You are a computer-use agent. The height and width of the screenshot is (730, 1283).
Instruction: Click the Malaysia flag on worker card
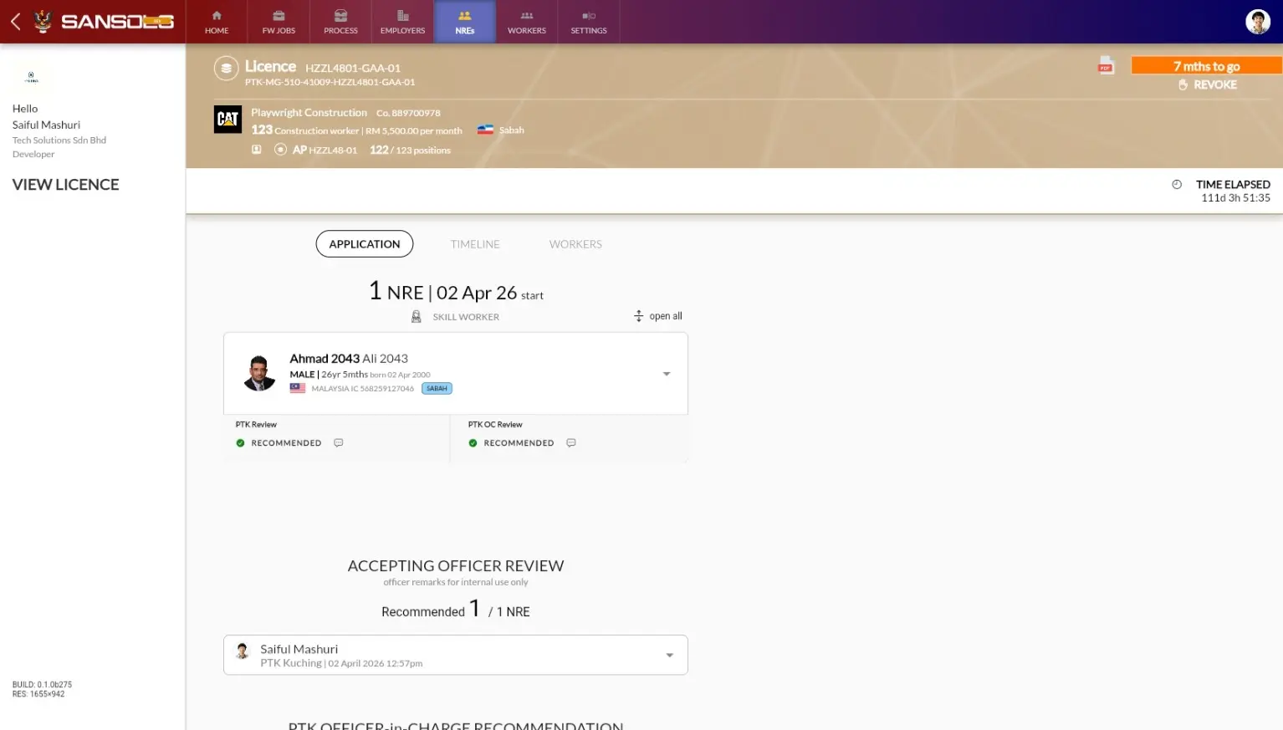click(x=298, y=388)
